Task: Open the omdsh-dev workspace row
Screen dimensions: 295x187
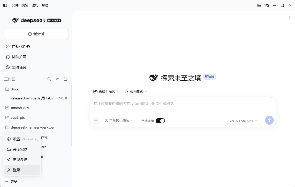Action: coord(36,108)
